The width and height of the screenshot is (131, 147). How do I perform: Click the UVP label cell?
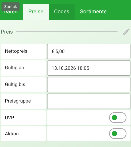pyautogui.click(x=23, y=117)
